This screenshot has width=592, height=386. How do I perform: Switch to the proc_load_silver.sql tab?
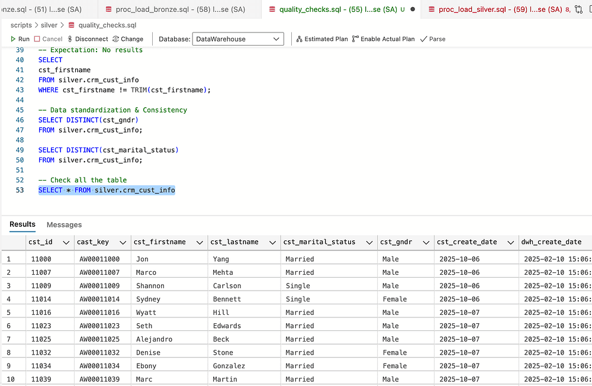(500, 9)
